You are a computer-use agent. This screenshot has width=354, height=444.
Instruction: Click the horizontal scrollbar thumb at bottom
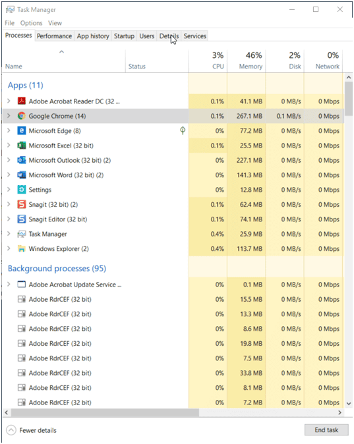pyautogui.click(x=105, y=412)
